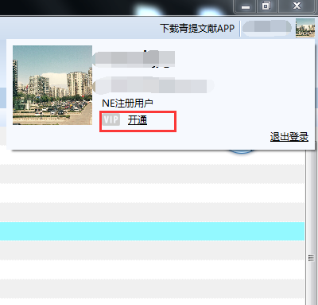Viewport: 318px width, 305px height.
Task: Click blurred username in the header bar
Action: [267, 27]
